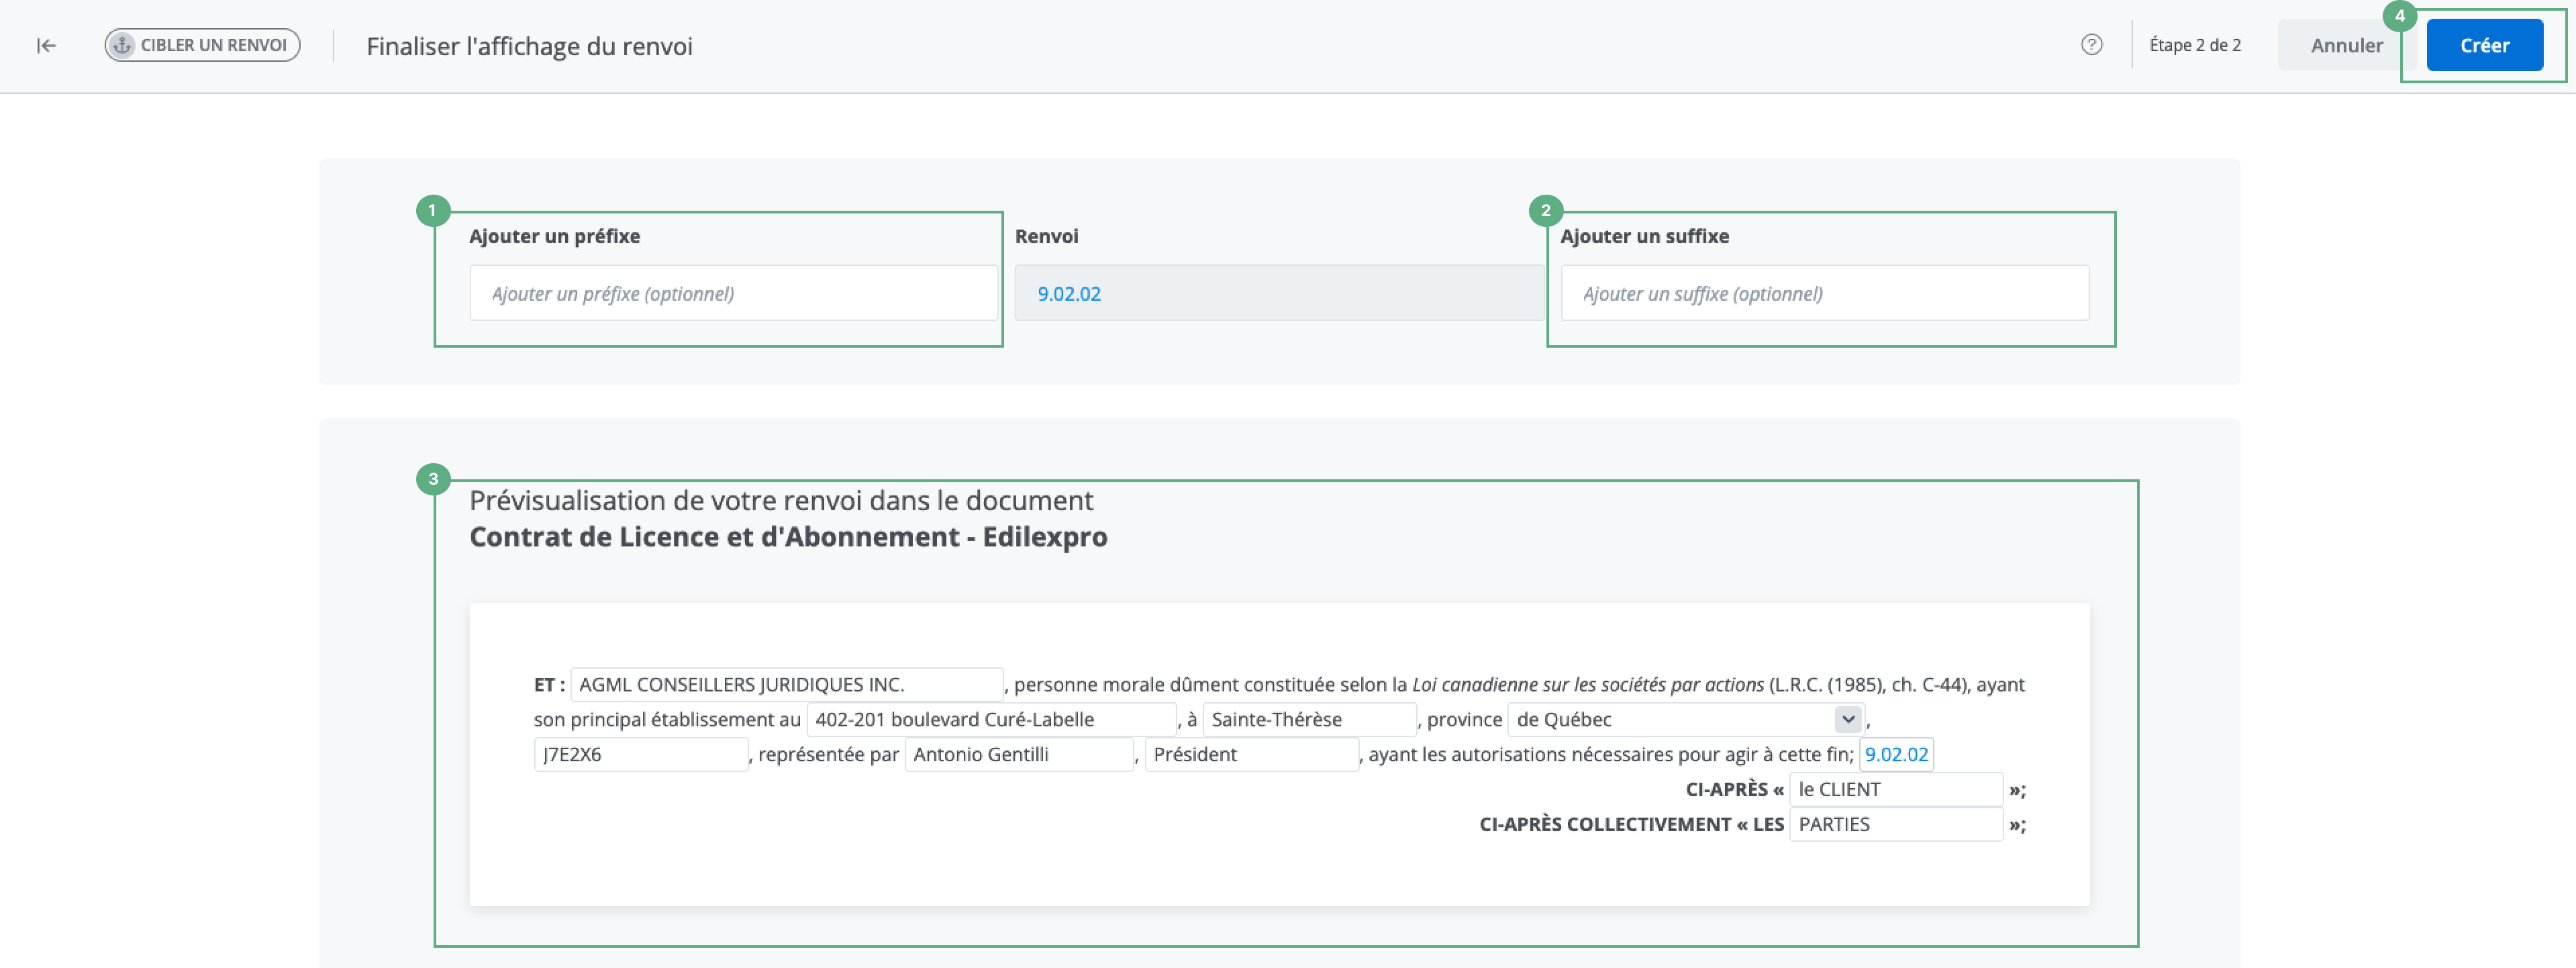Click the green step 2 marker
The image size is (2576, 968).
click(x=1545, y=211)
